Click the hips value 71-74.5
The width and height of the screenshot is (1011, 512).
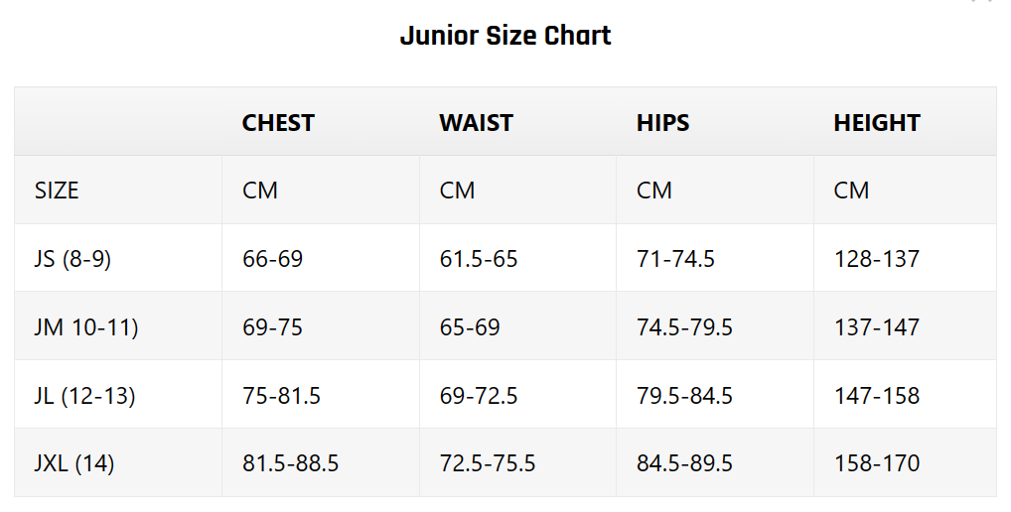tap(675, 259)
